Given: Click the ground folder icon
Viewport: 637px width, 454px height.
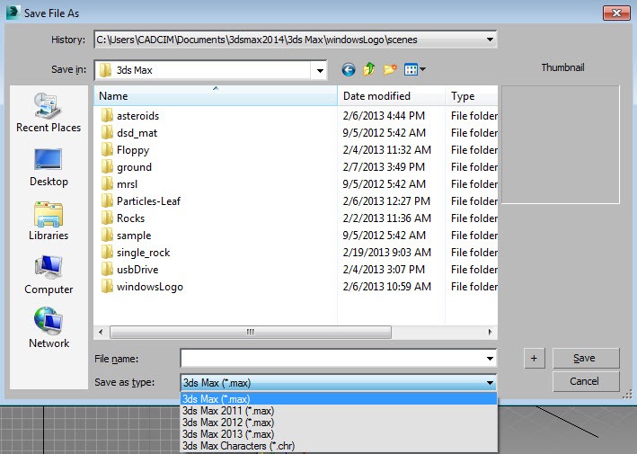Looking at the screenshot, I should 107,166.
